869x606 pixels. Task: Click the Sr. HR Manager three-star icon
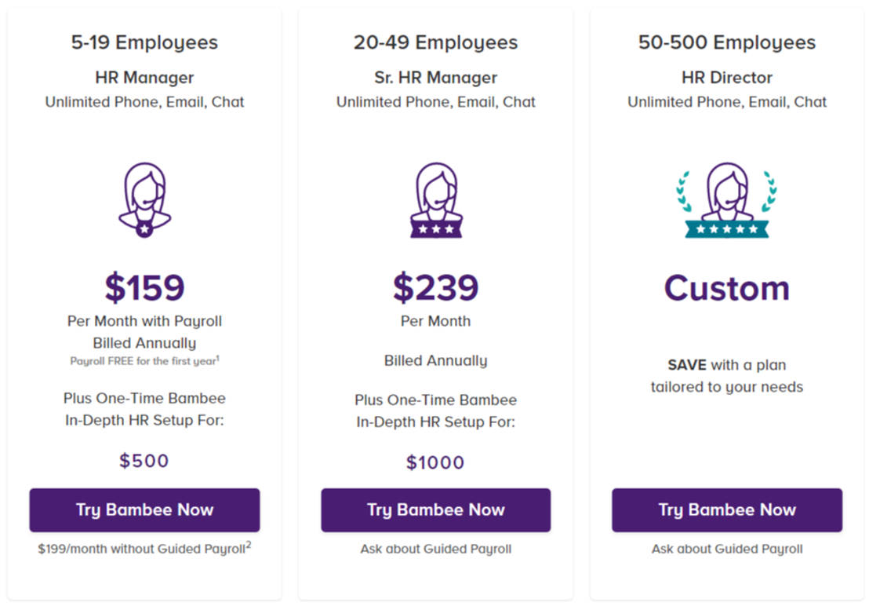[x=435, y=201]
